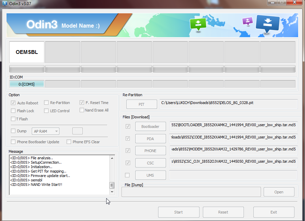
Task: Select the 0:[COM5] port box
Action: tap(27, 84)
